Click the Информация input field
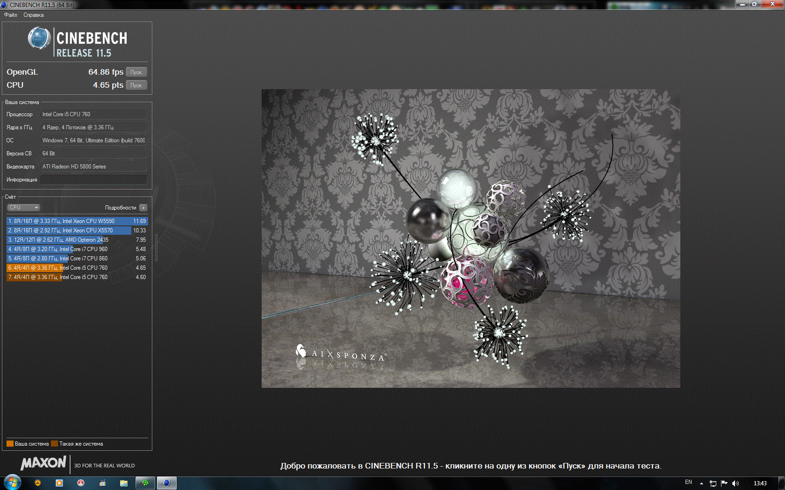 pyautogui.click(x=93, y=180)
